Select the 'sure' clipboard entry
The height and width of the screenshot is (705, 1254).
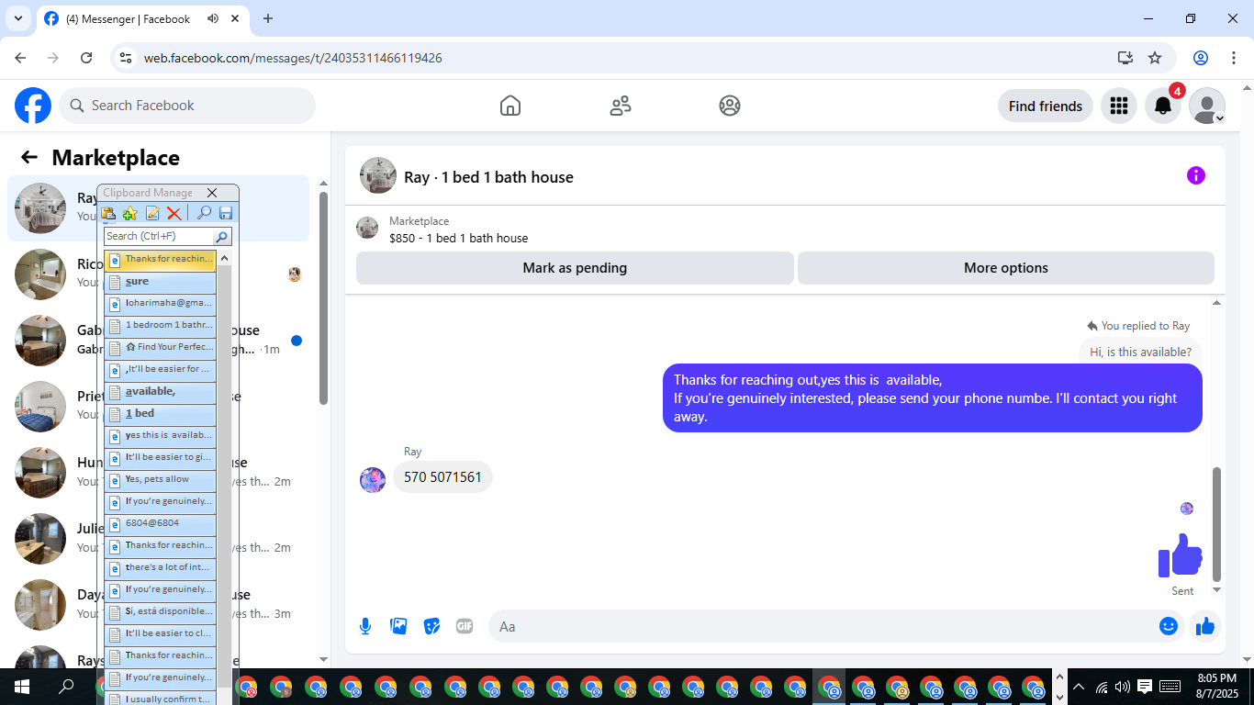pyautogui.click(x=160, y=282)
